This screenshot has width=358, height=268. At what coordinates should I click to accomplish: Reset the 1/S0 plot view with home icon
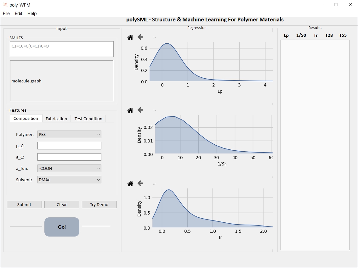click(130, 110)
